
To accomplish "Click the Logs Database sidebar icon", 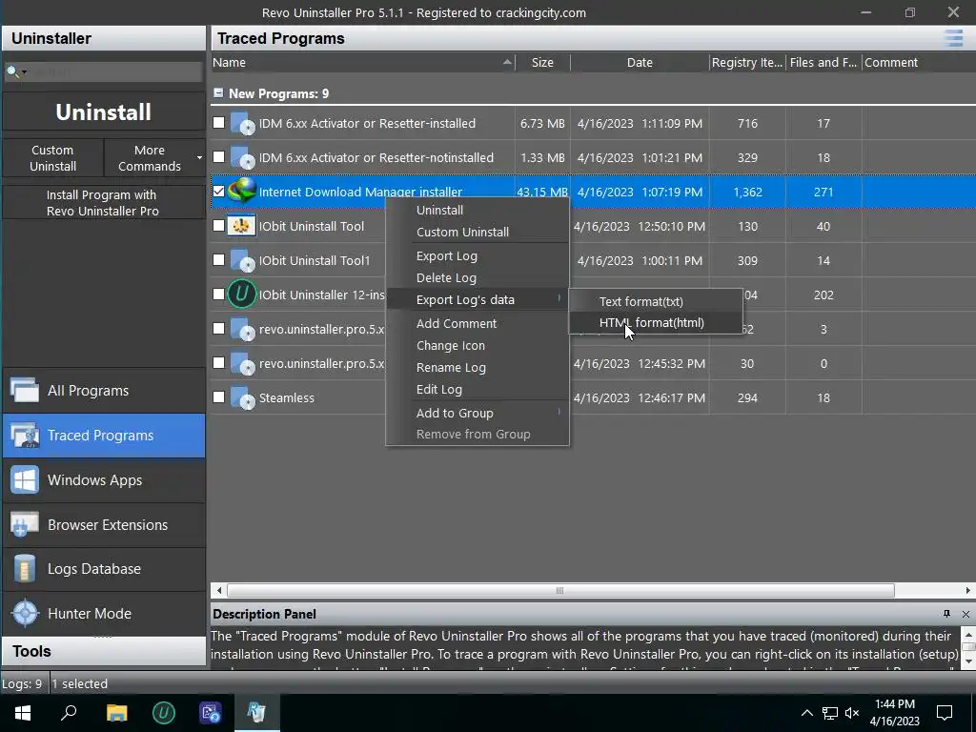I will coord(24,568).
